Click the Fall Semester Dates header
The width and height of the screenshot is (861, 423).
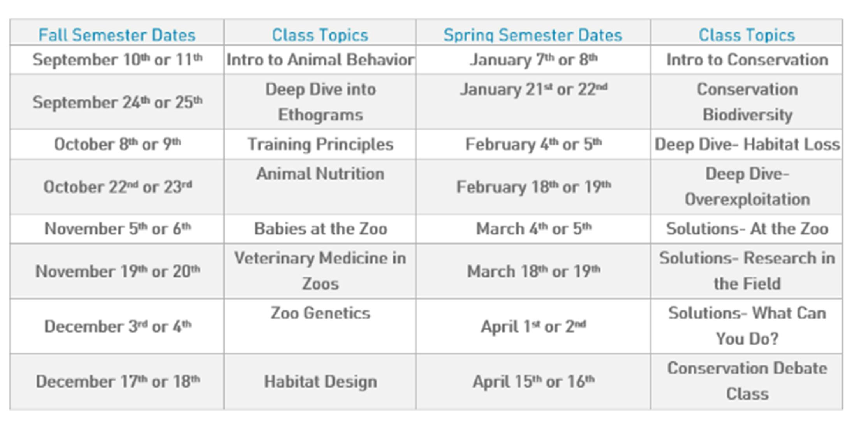(x=117, y=35)
